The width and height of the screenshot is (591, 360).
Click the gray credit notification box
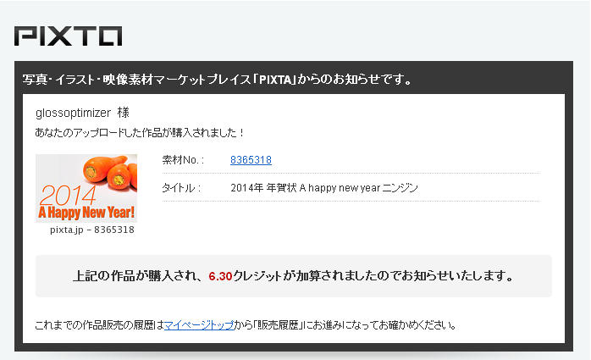[294, 276]
